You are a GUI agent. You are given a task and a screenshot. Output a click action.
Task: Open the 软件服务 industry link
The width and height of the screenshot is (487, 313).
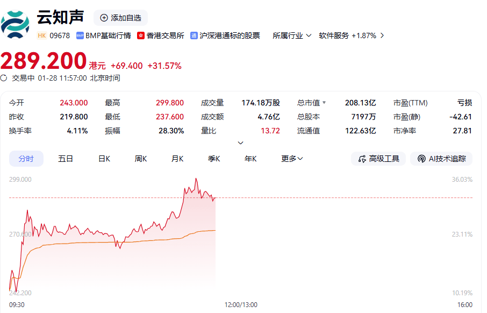334,35
